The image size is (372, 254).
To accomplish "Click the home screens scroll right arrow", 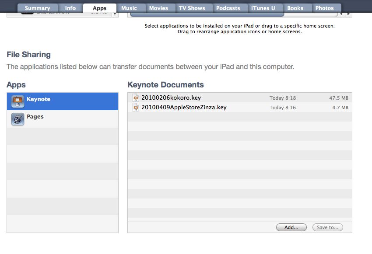I will (x=348, y=14).
